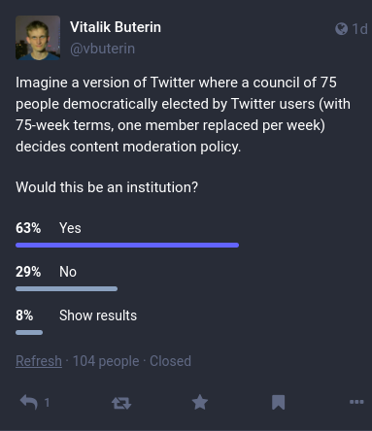The width and height of the screenshot is (372, 431).
Task: Select the Yes poll option
Action: 70,228
